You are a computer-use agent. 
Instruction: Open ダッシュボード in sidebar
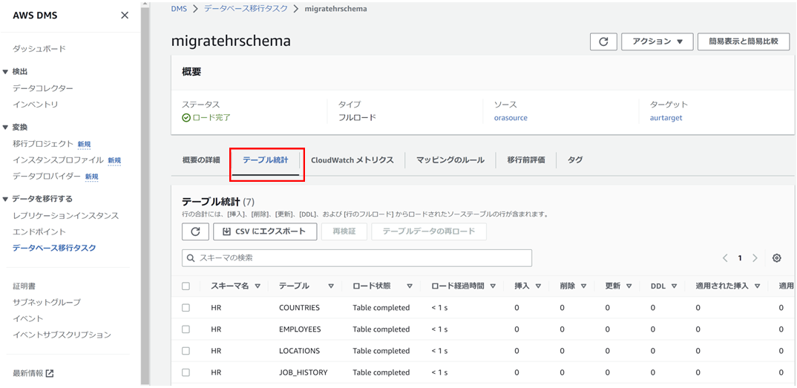(39, 49)
